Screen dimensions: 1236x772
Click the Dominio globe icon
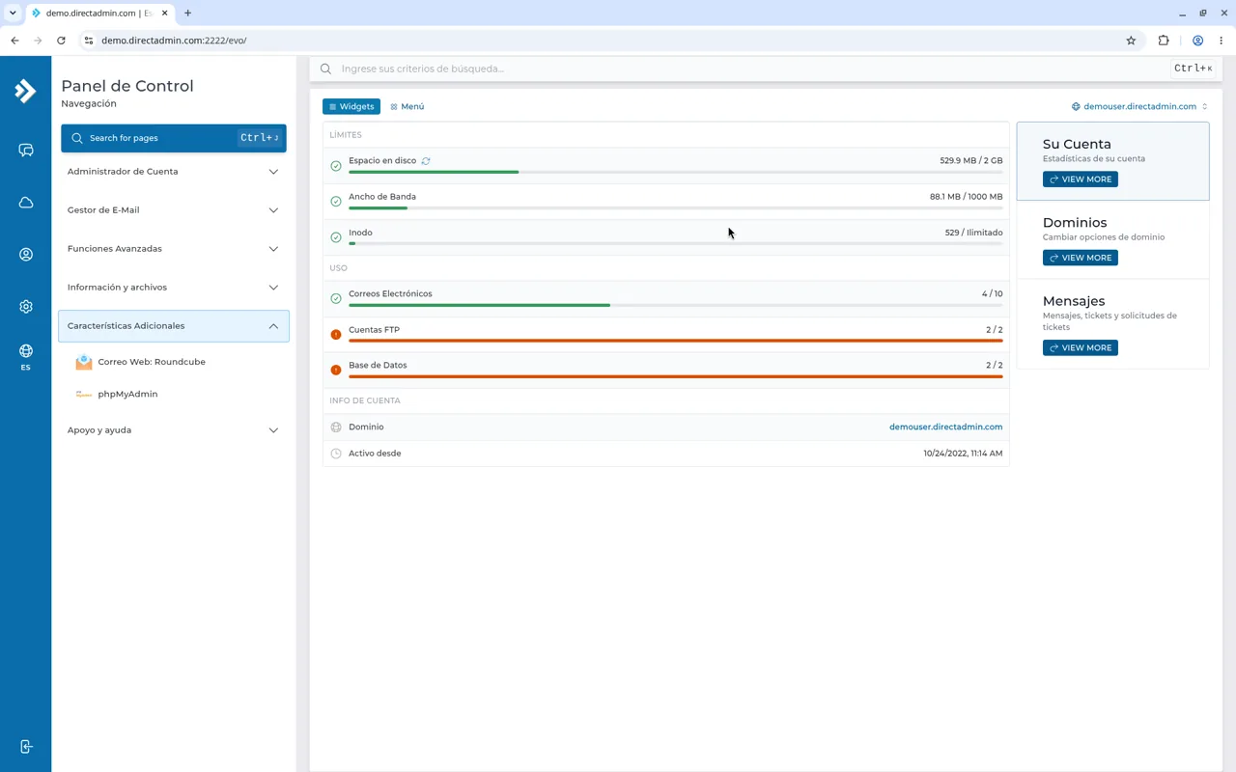click(x=336, y=427)
